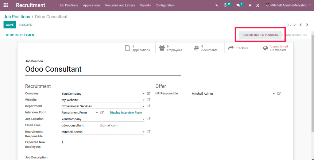
Task: Open the Reports menu
Action: (x=145, y=5)
